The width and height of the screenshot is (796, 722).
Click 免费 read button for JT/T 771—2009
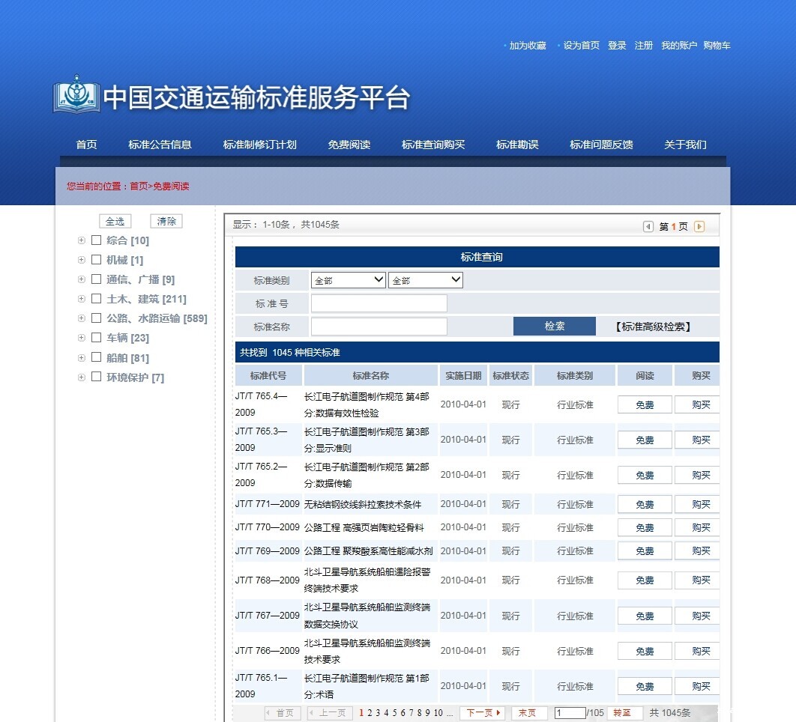click(645, 504)
